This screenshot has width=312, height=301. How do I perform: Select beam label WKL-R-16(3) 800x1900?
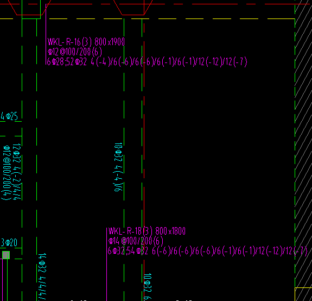click(x=86, y=42)
